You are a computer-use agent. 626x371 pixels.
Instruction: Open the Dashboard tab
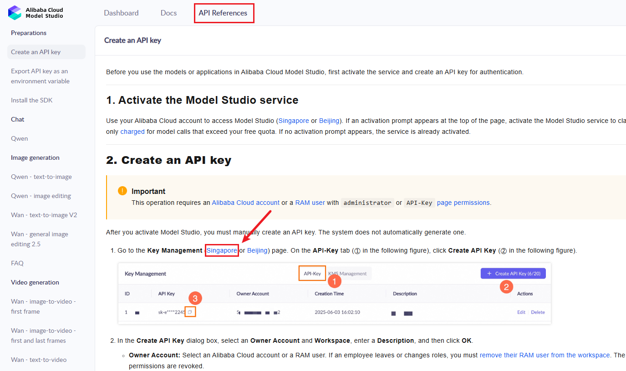(x=121, y=13)
